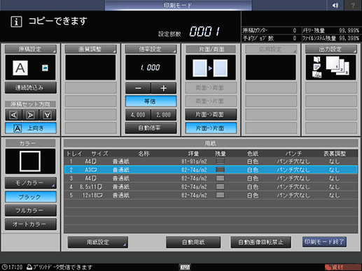
Task: Click the speaker volume icon
Action: click(x=335, y=5)
